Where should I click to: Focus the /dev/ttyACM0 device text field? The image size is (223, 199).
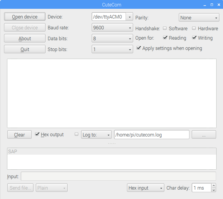pyautogui.click(x=109, y=17)
